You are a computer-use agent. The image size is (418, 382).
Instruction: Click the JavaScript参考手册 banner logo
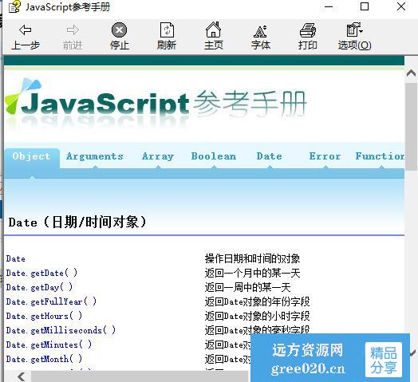[156, 103]
